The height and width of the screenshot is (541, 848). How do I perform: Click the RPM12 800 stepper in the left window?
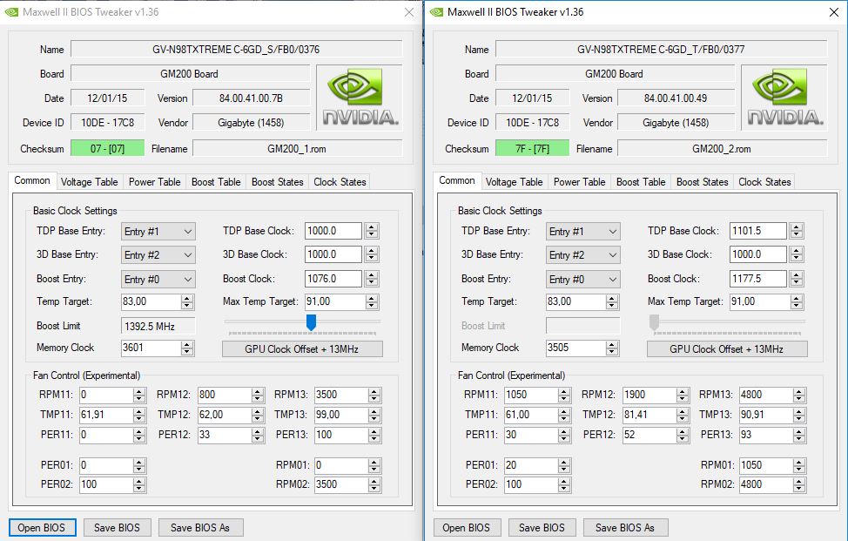[x=258, y=395]
